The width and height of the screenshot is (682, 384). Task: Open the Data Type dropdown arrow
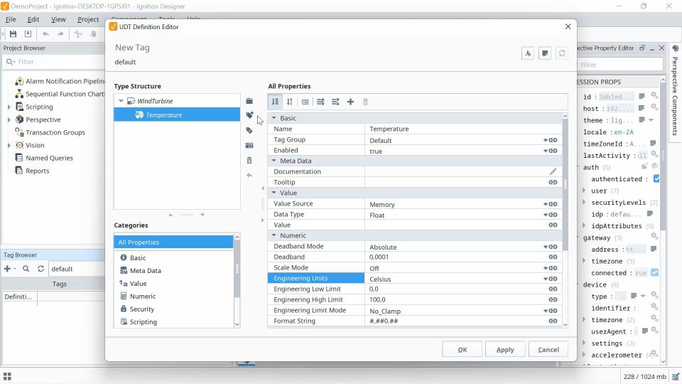point(546,215)
